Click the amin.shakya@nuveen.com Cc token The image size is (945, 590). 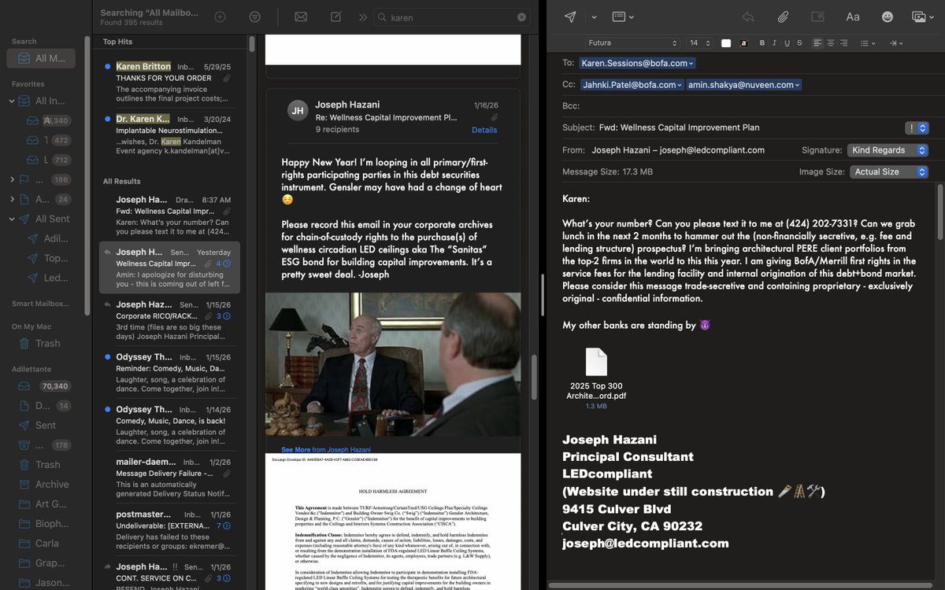[744, 84]
